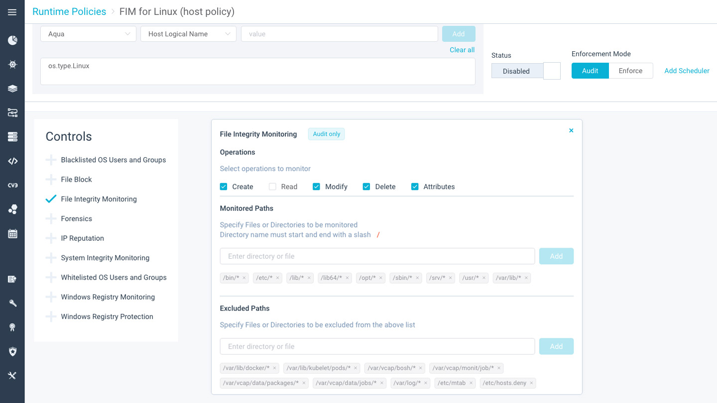Click File Integrity Monitoring checkmark icon
Image resolution: width=717 pixels, height=403 pixels.
[x=51, y=199]
